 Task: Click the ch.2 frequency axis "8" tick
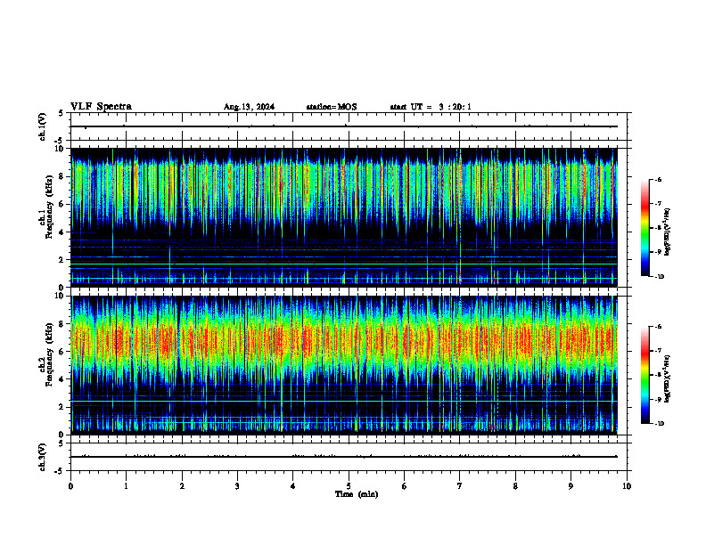pos(62,324)
